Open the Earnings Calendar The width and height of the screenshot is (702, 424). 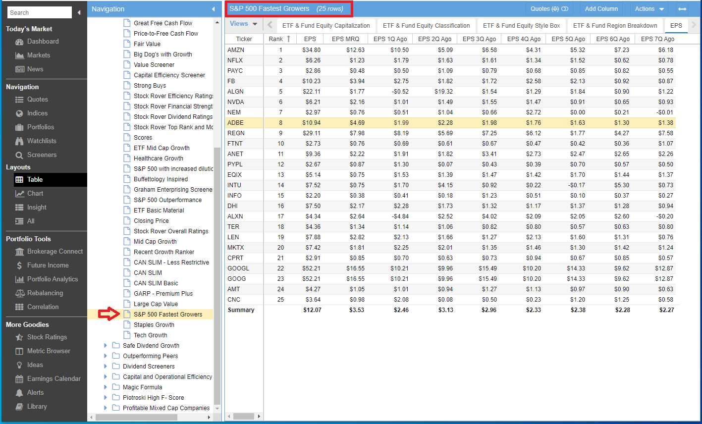pos(48,379)
